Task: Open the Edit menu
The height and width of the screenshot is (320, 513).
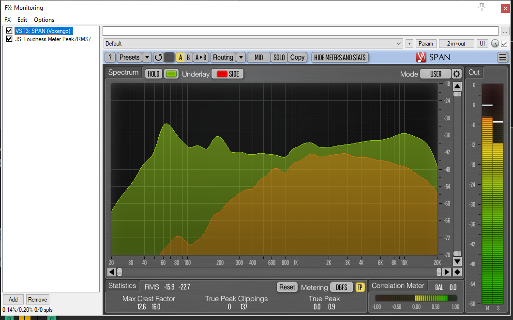Action: (22, 20)
